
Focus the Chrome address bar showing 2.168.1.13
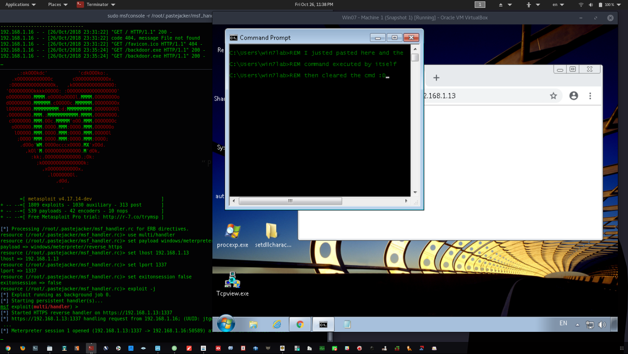point(484,96)
